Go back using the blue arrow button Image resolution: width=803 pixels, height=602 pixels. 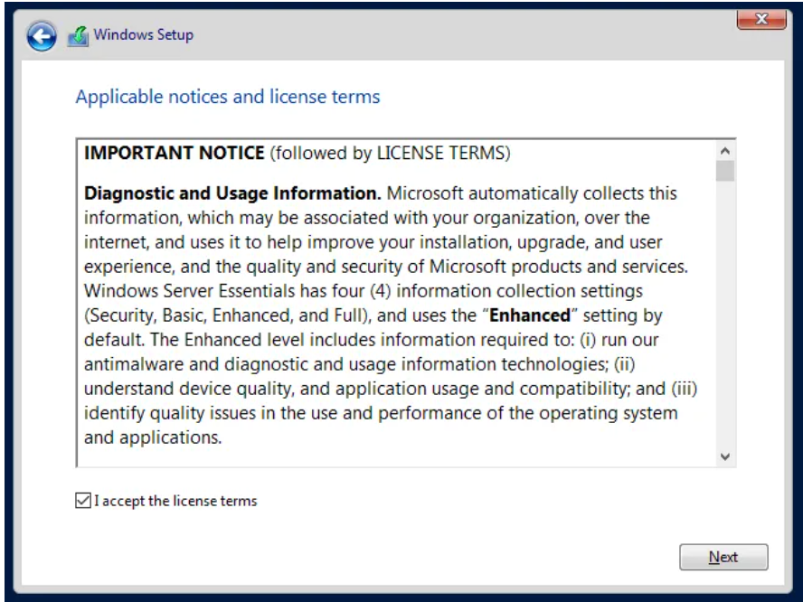[42, 36]
